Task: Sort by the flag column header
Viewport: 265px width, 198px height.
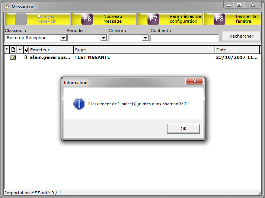Action: pyautogui.click(x=20, y=49)
